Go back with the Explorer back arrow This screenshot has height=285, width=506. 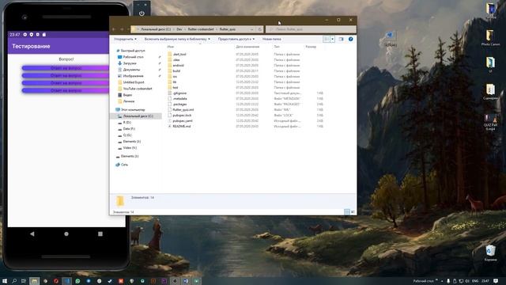coord(114,29)
